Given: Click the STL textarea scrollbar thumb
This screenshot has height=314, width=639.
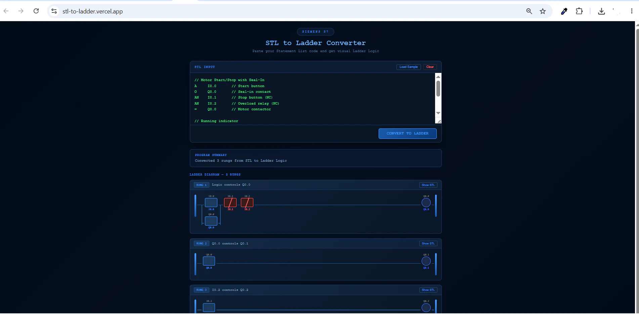Looking at the screenshot, I should coord(438,89).
